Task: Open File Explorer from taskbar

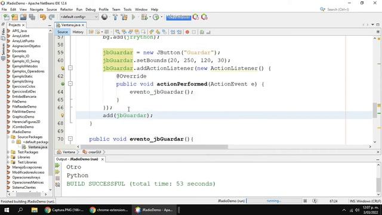Action: [x=35, y=210]
